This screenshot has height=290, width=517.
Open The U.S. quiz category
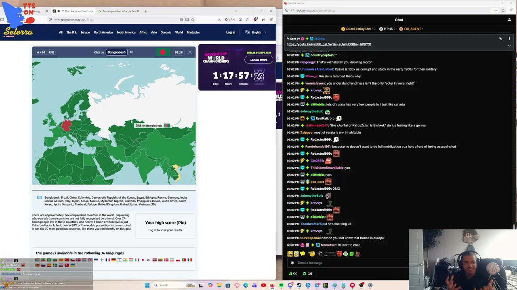tap(71, 32)
